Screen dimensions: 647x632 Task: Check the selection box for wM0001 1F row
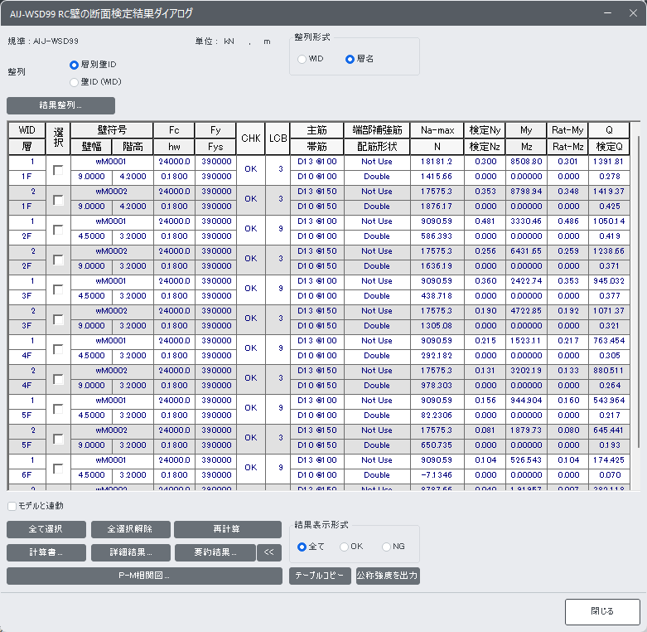(58, 170)
